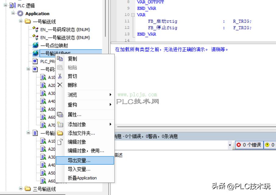The width and height of the screenshot is (276, 195).
Task: Choose 编辑对象 from context menu
Action: [x=85, y=142]
